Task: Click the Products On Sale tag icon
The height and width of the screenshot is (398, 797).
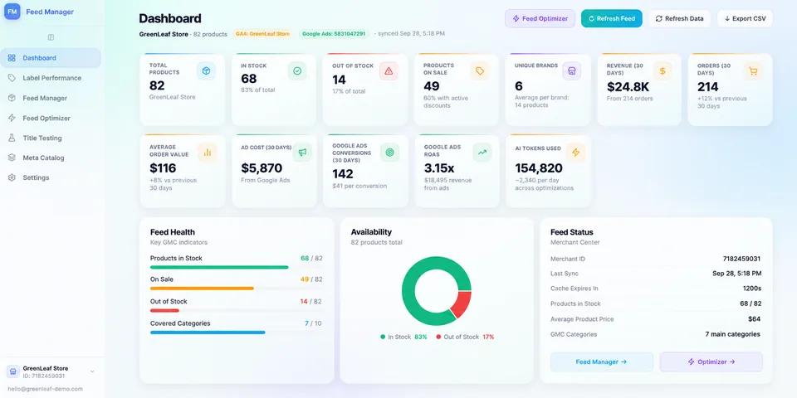Action: coord(480,71)
